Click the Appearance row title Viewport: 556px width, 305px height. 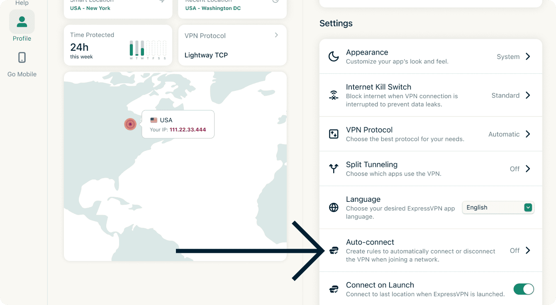point(367,52)
